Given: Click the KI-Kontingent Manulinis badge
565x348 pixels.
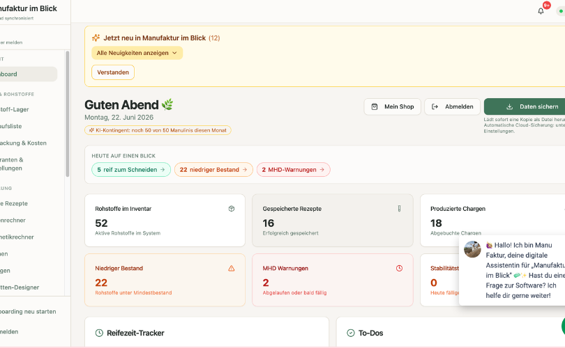Looking at the screenshot, I should point(158,130).
